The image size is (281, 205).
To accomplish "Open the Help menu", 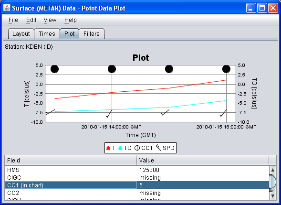I will [71, 20].
